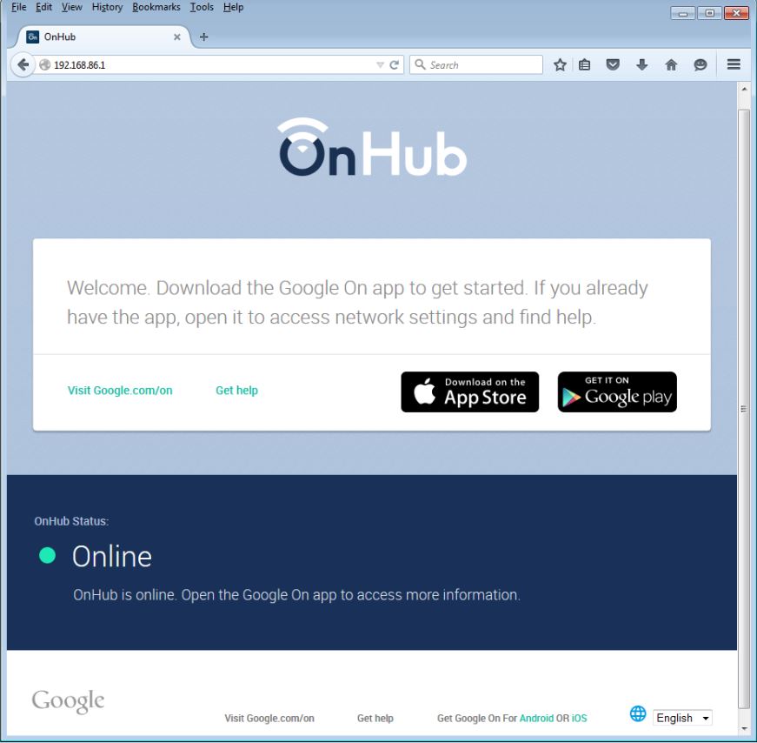Image resolution: width=757 pixels, height=743 pixels.
Task: Select the OnHub browser tab
Action: (102, 37)
